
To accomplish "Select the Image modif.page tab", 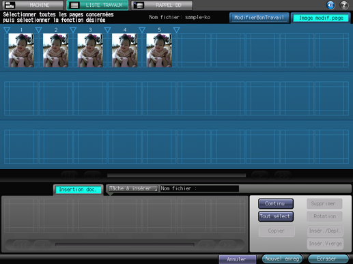I will (321, 18).
